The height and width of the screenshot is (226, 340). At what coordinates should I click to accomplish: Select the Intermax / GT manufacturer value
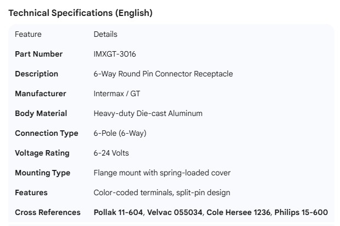117,93
